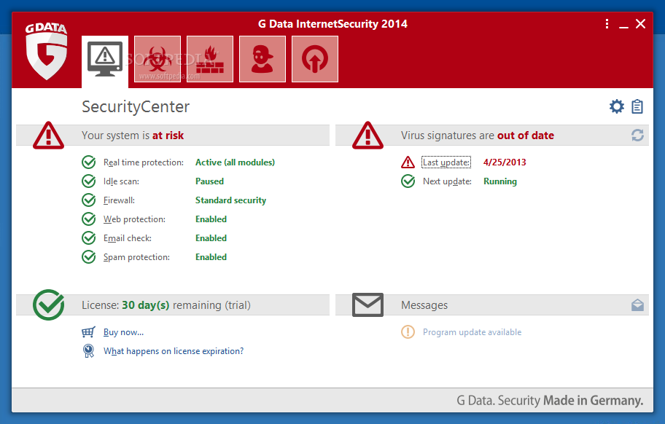Click the Last update warning icon
Screen dimensions: 665x424
[x=408, y=162]
